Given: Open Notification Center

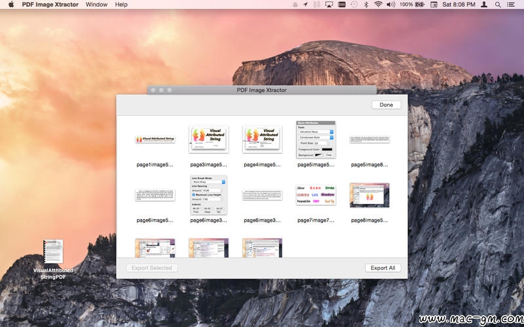Looking at the screenshot, I should pos(511,5).
